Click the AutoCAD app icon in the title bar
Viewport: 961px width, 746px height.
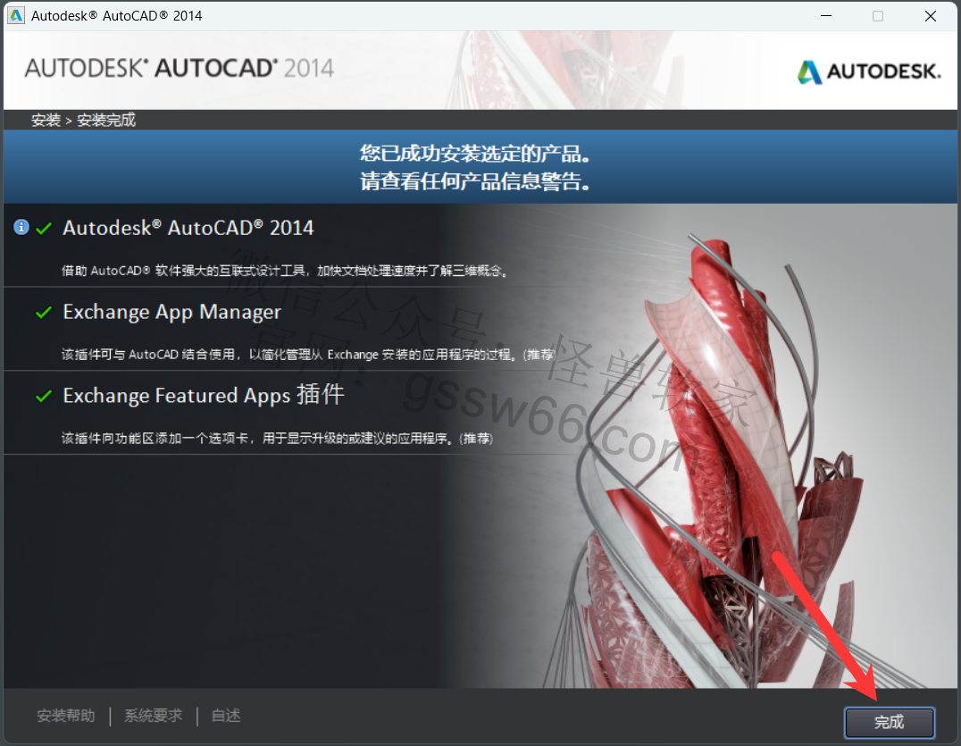pyautogui.click(x=16, y=15)
